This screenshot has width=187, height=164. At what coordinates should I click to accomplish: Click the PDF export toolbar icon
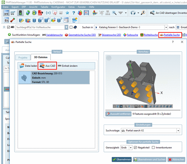click(x=40, y=13)
